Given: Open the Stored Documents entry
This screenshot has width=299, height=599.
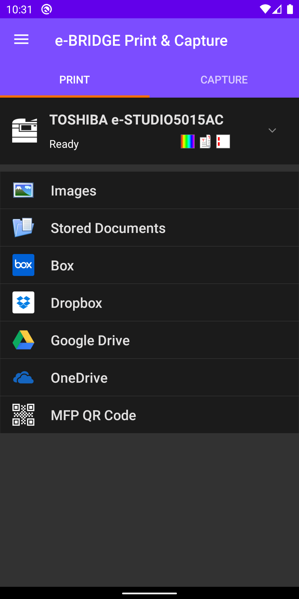Looking at the screenshot, I should tap(149, 228).
